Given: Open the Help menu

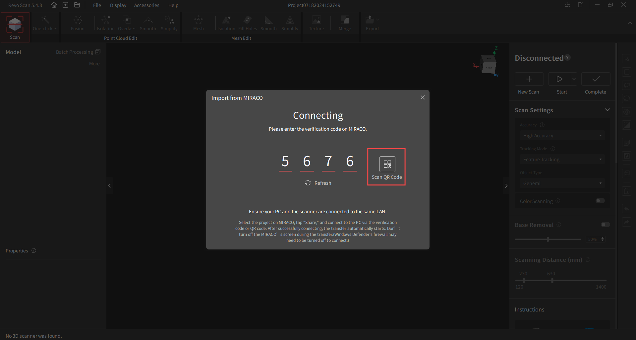Looking at the screenshot, I should (x=173, y=5).
